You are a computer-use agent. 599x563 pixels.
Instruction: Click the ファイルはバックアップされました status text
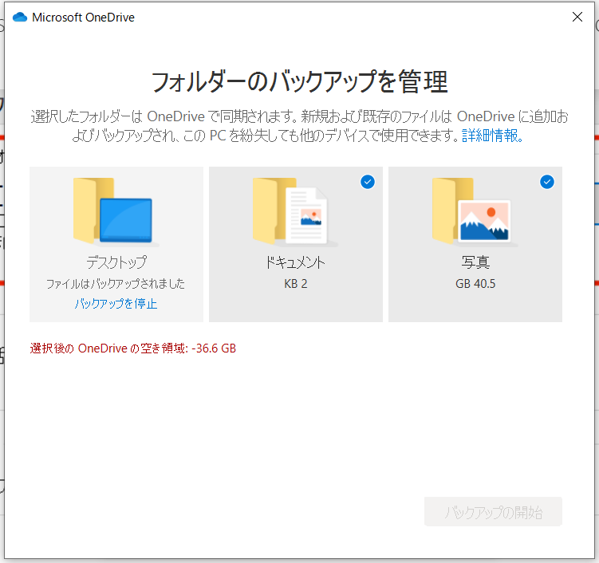tap(116, 284)
